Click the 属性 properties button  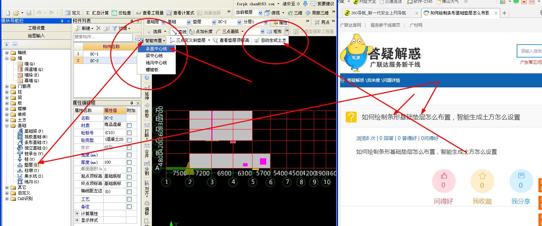point(280,22)
